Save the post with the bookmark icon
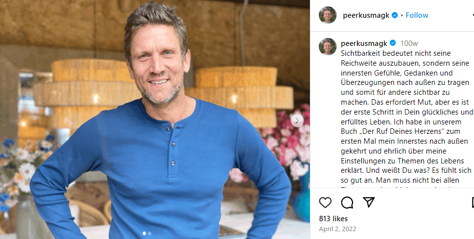 [x=473, y=202]
